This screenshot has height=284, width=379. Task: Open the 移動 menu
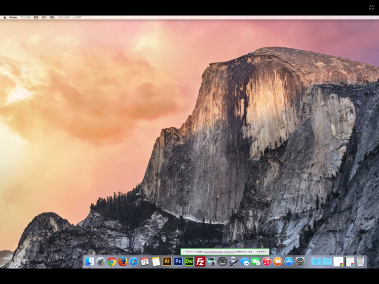[x=52, y=17]
